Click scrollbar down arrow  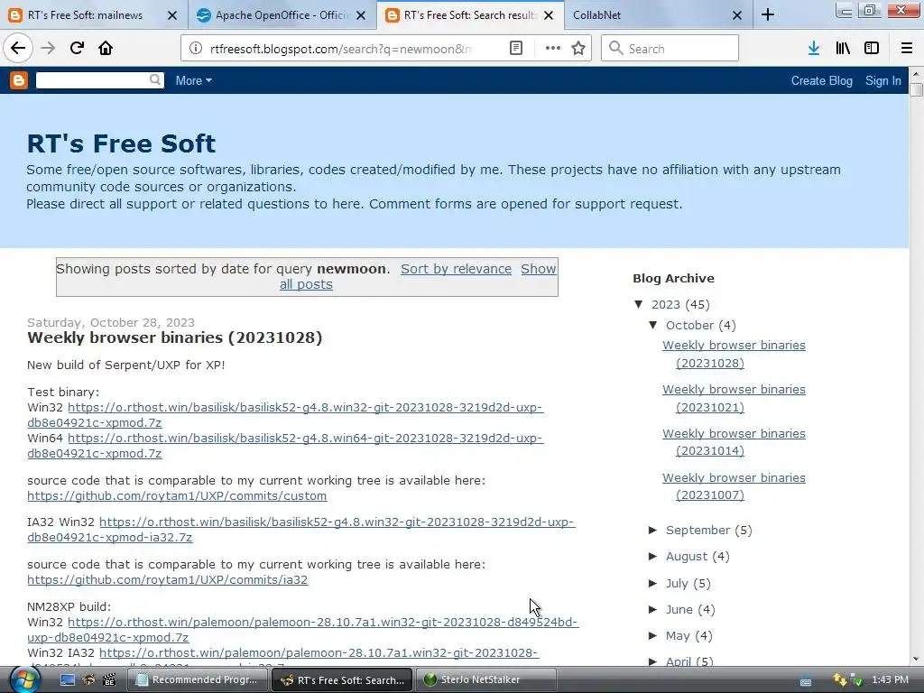916,660
